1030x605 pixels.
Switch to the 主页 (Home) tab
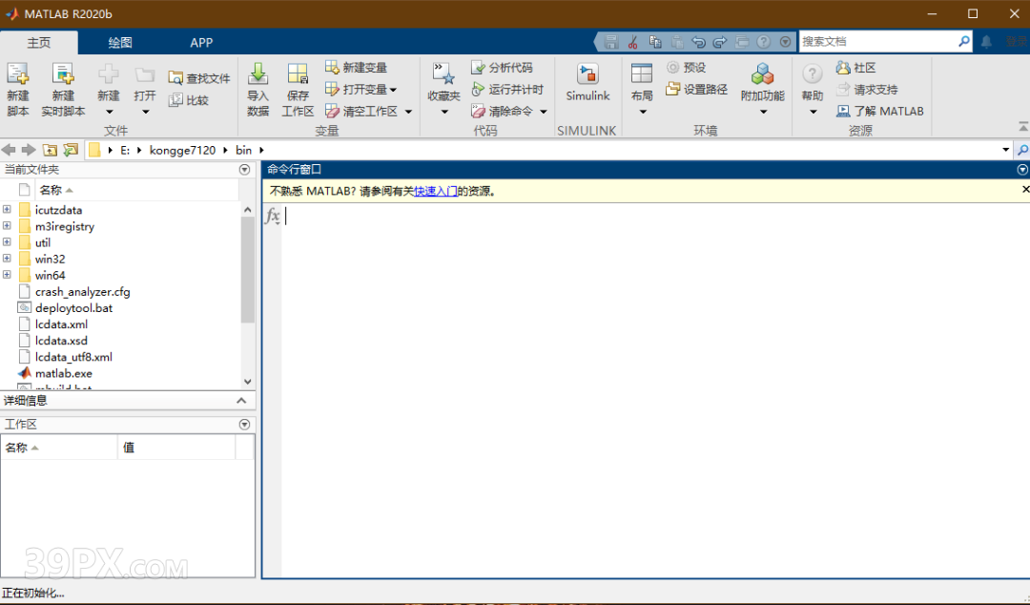[x=39, y=42]
